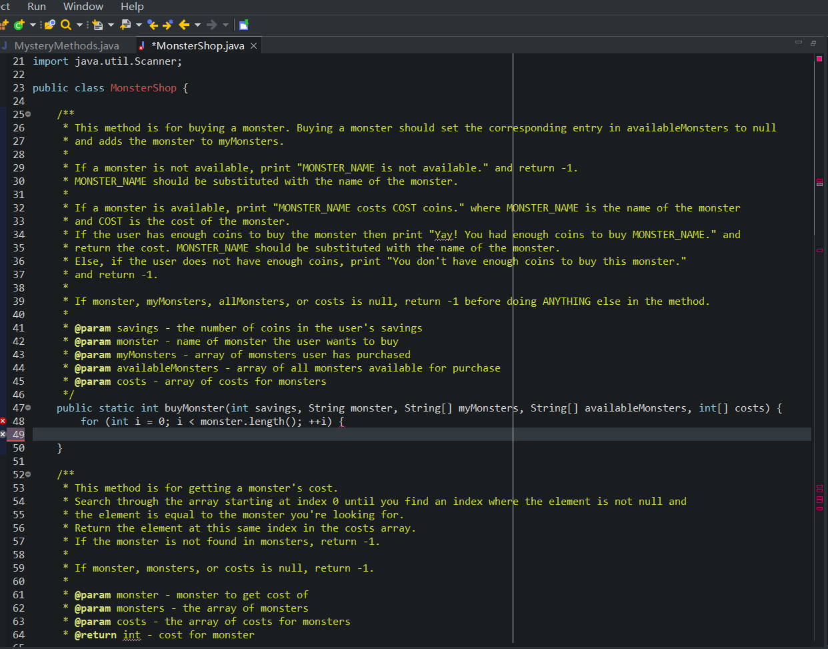The width and height of the screenshot is (828, 649).
Task: Maximize the editor area
Action: click(x=813, y=43)
